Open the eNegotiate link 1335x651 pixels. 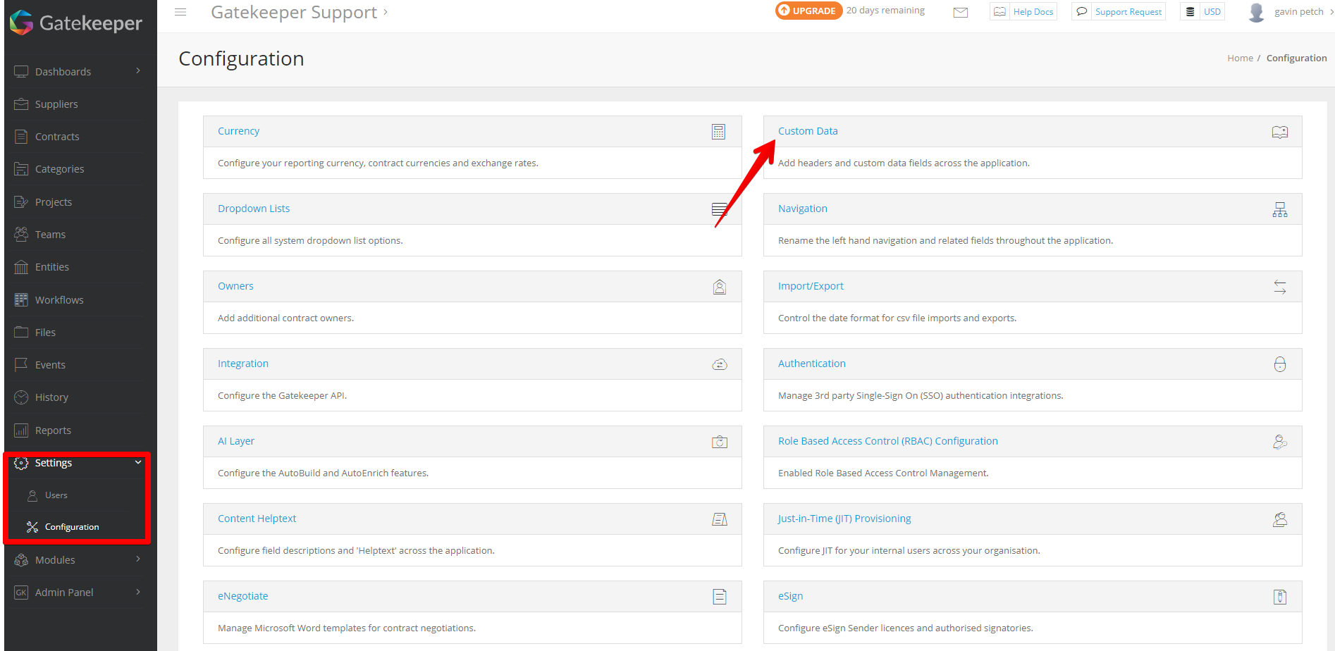pyautogui.click(x=242, y=596)
